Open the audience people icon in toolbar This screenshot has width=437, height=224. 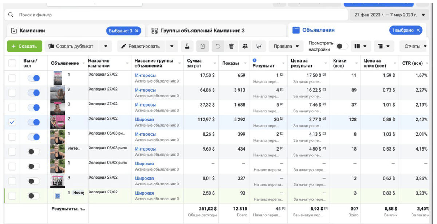(245, 46)
